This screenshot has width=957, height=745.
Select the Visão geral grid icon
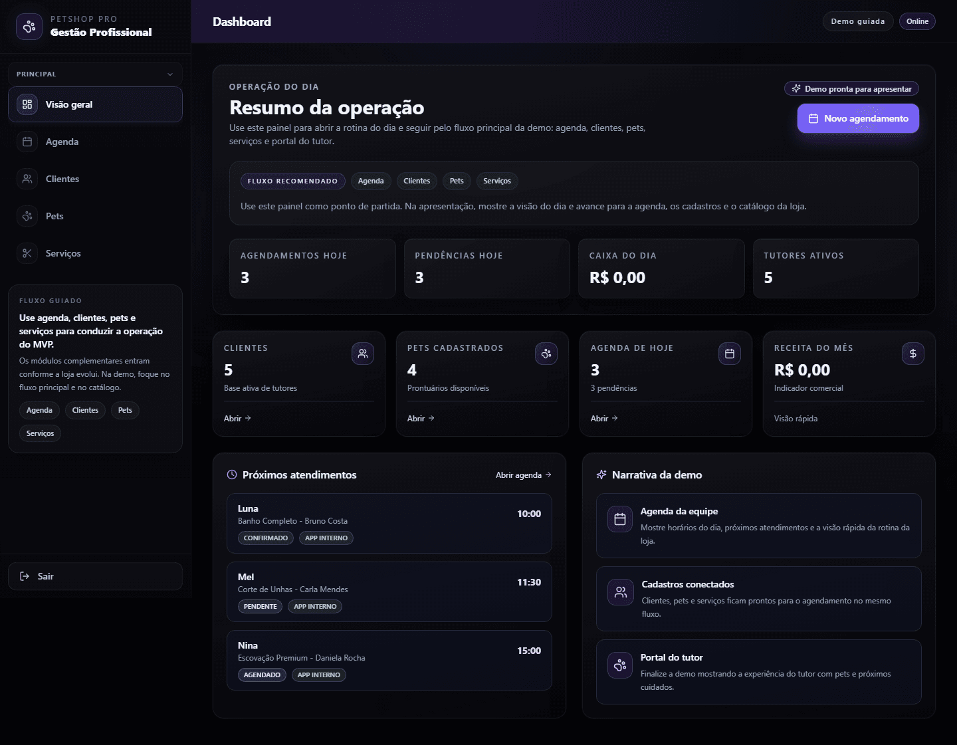click(x=27, y=104)
